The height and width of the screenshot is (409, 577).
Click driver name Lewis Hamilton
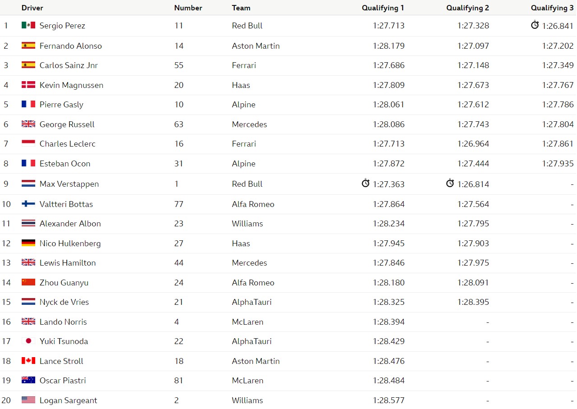point(68,262)
